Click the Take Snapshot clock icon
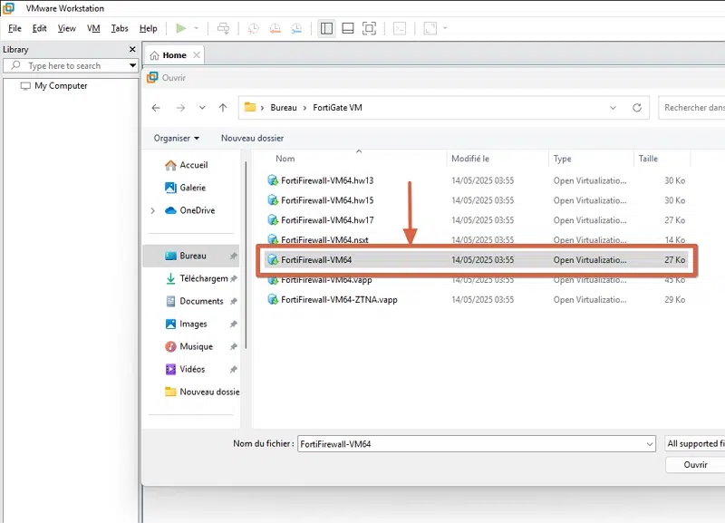Screen dimensions: 725x523 click(253, 29)
